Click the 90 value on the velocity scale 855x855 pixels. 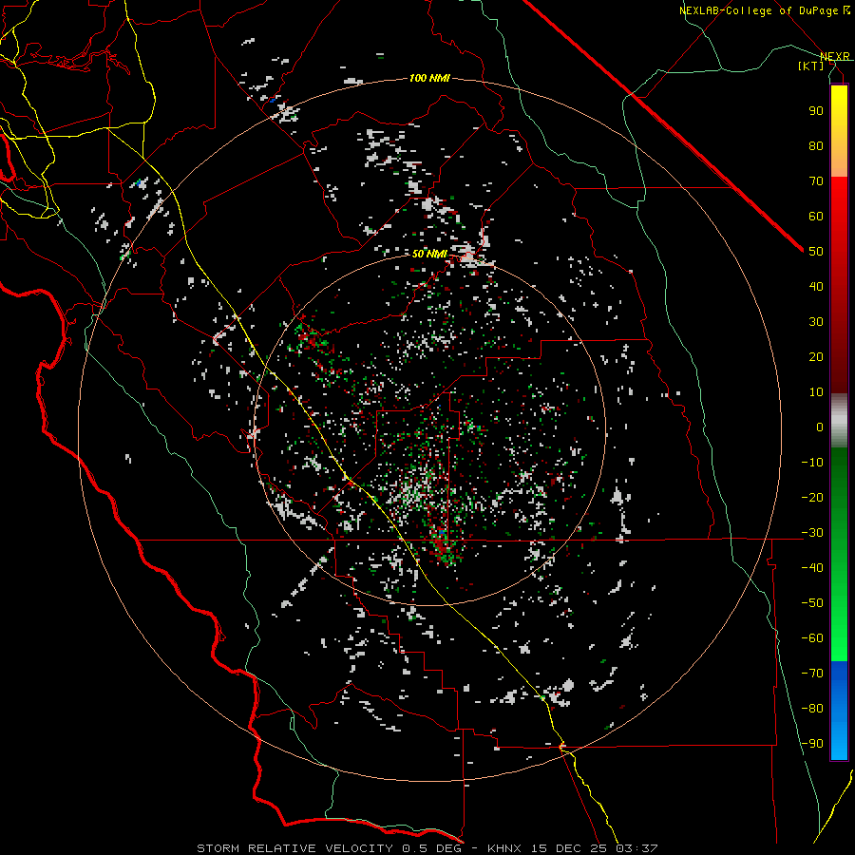click(x=816, y=111)
